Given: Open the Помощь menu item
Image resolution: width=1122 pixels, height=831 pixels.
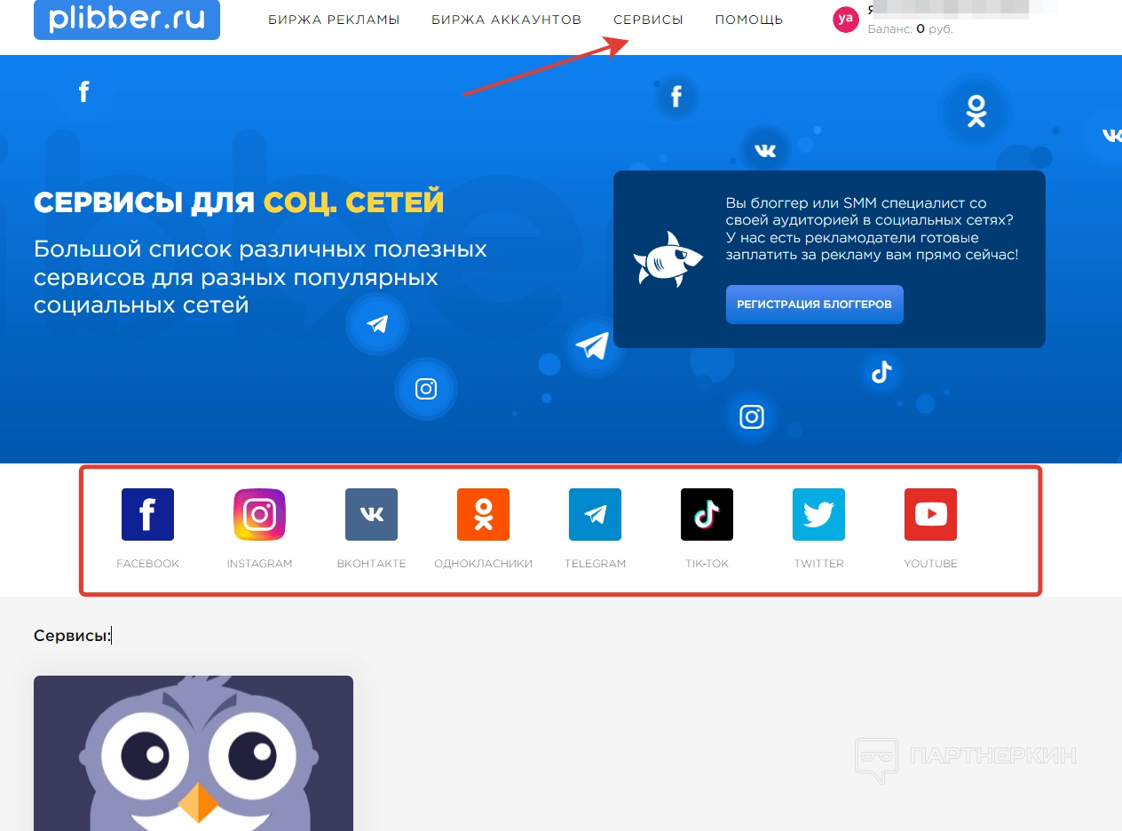Looking at the screenshot, I should 749,20.
